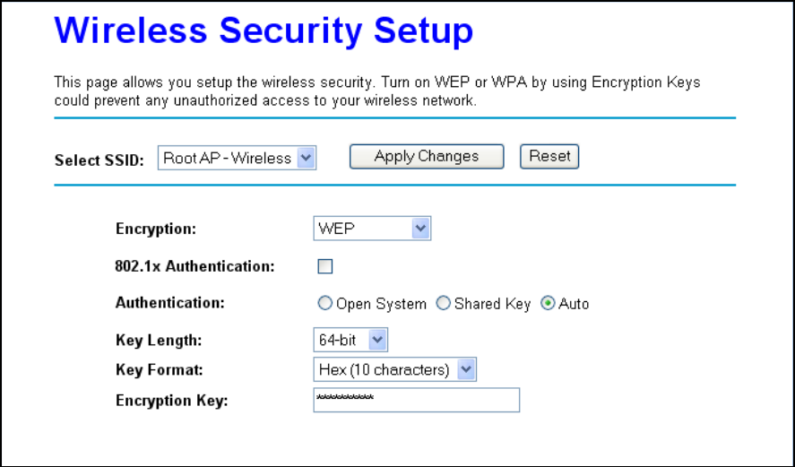Click the Key Length label

[x=159, y=341]
